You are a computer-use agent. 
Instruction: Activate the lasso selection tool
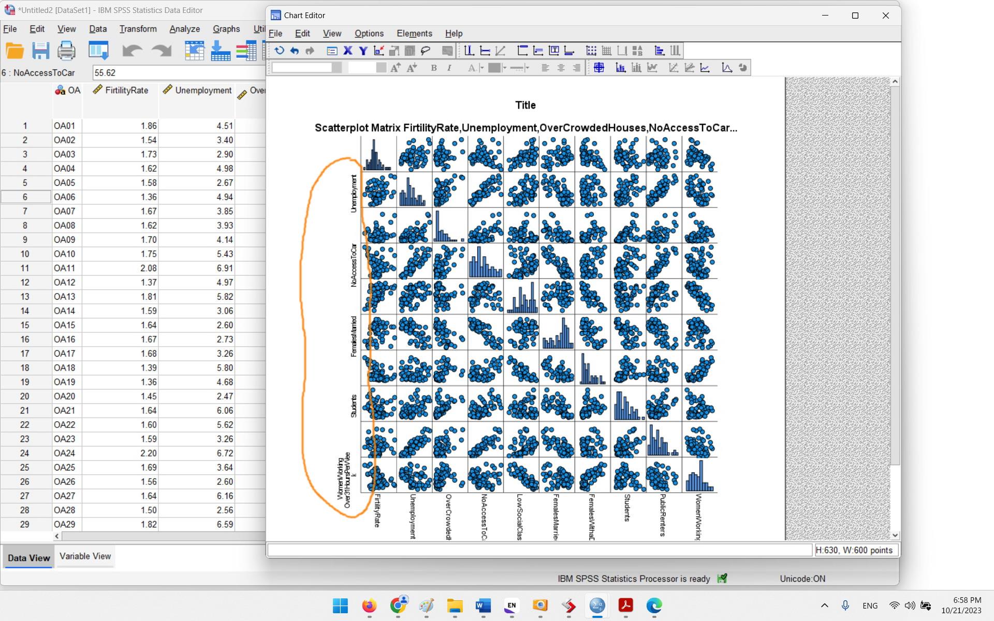pos(426,50)
